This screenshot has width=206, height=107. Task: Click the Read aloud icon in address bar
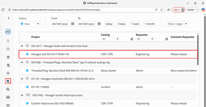[x=156, y=10]
